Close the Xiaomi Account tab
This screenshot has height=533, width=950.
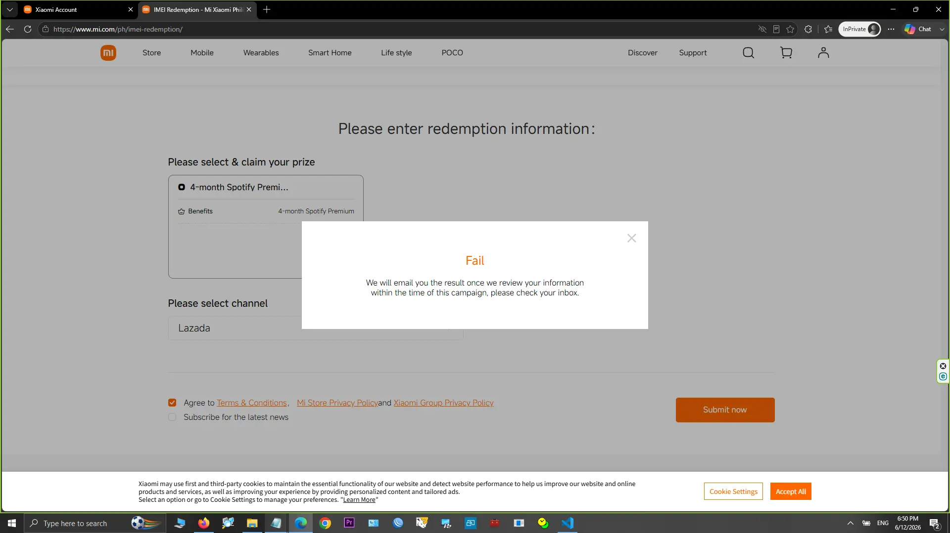131,9
